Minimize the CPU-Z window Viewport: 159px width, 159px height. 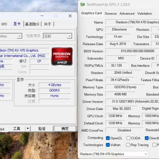(x=42, y=16)
